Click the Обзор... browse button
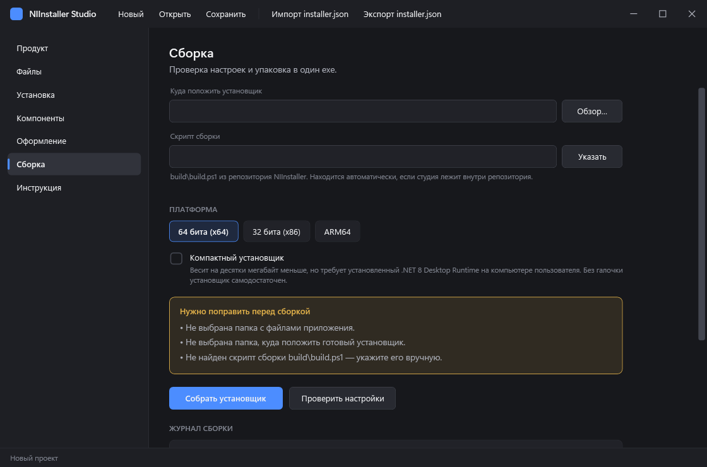This screenshot has width=707, height=467. point(592,111)
